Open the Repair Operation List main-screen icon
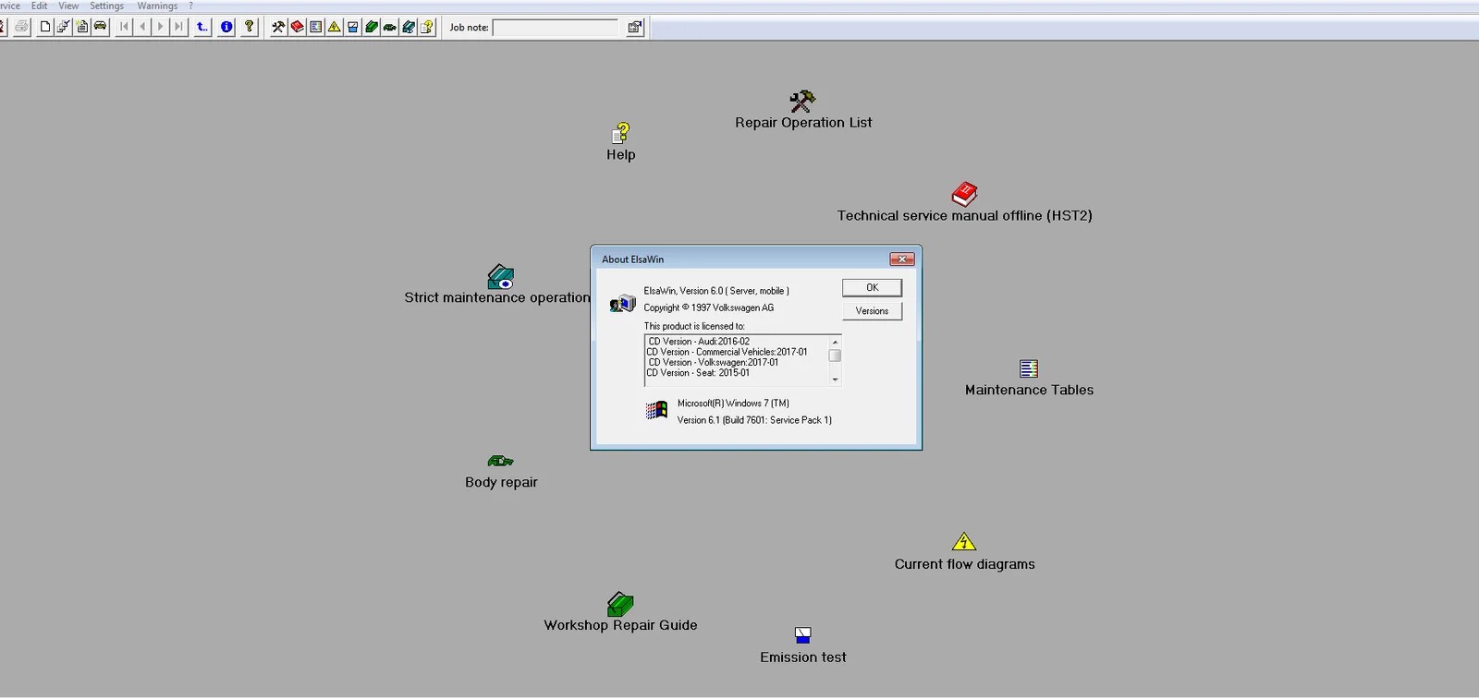The width and height of the screenshot is (1479, 699). [x=802, y=101]
